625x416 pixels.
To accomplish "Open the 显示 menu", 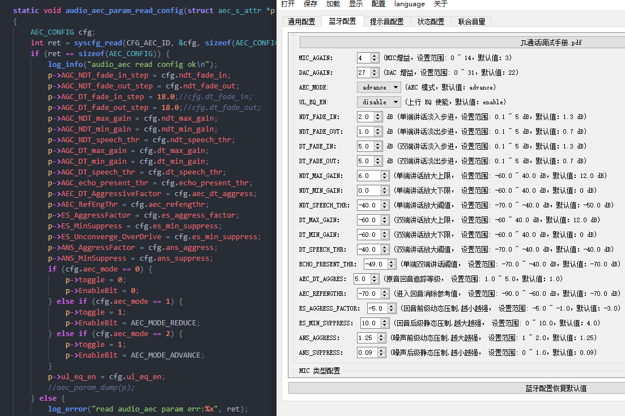I will tap(356, 4).
